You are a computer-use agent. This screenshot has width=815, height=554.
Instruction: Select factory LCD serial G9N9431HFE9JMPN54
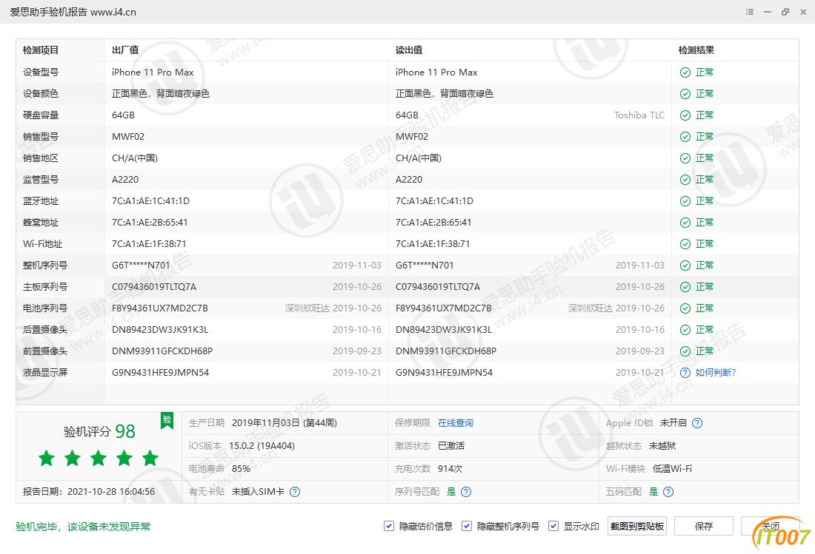pos(160,373)
